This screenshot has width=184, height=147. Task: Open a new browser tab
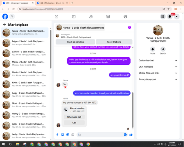pyautogui.click(x=72, y=3)
